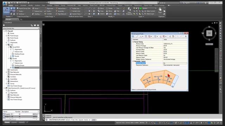Click the Model layout tab
This screenshot has height=126, width=225.
[x=7, y=122]
